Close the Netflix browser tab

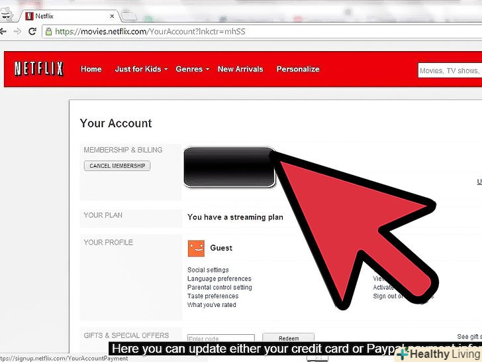pyautogui.click(x=112, y=16)
